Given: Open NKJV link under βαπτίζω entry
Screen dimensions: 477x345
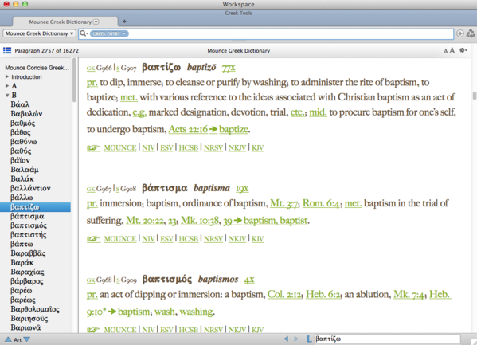Looking at the screenshot, I should click(x=237, y=147).
